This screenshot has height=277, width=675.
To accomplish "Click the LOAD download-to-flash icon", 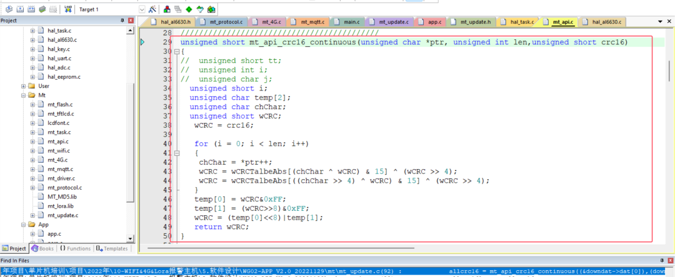I will click(67, 9).
